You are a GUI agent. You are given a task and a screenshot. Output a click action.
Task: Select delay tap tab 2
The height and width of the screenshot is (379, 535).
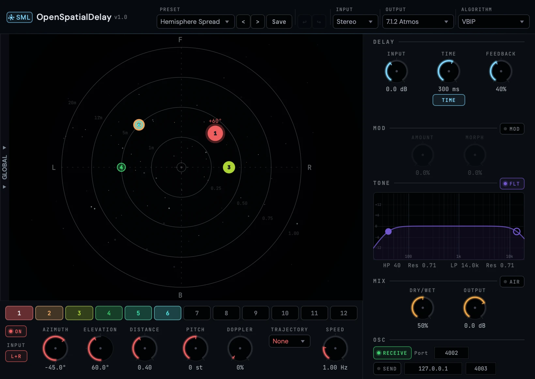coord(49,313)
